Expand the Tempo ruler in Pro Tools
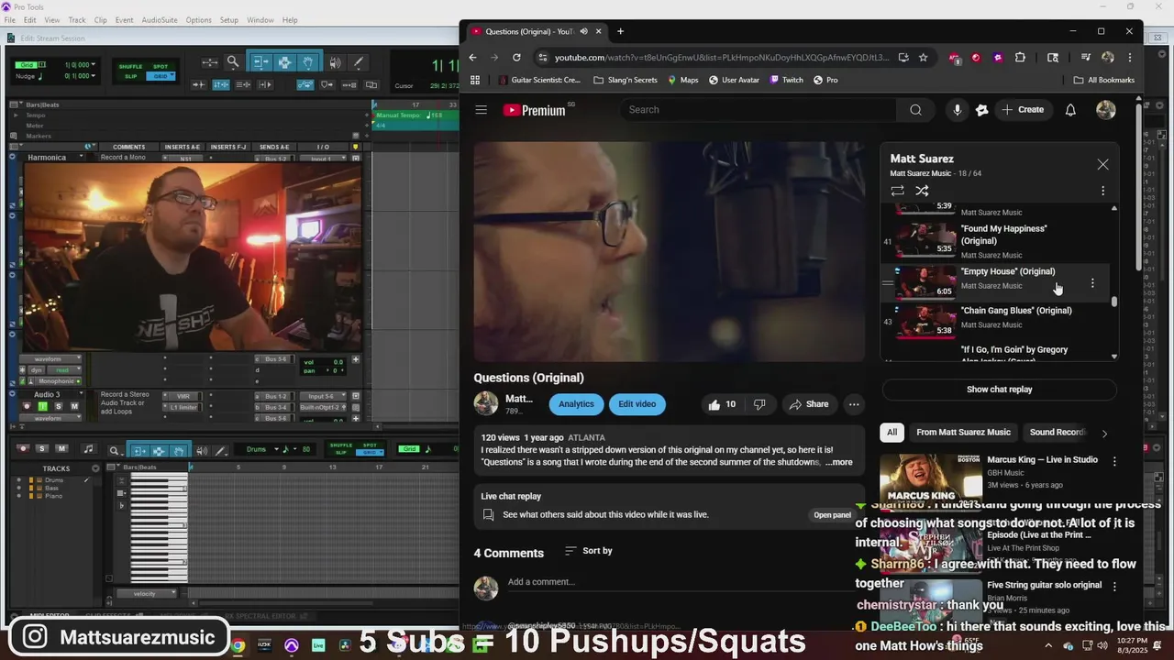 click(x=16, y=115)
